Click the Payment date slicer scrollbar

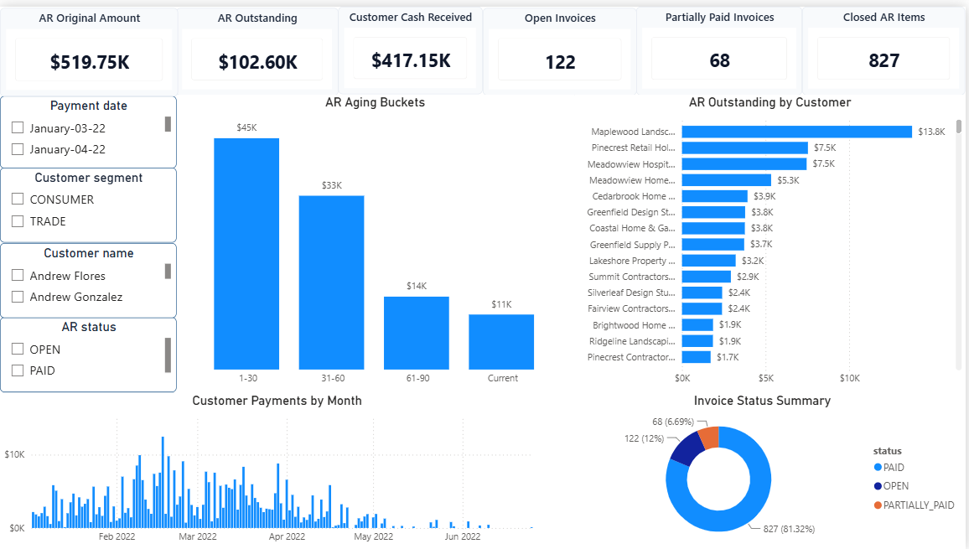[x=168, y=124]
